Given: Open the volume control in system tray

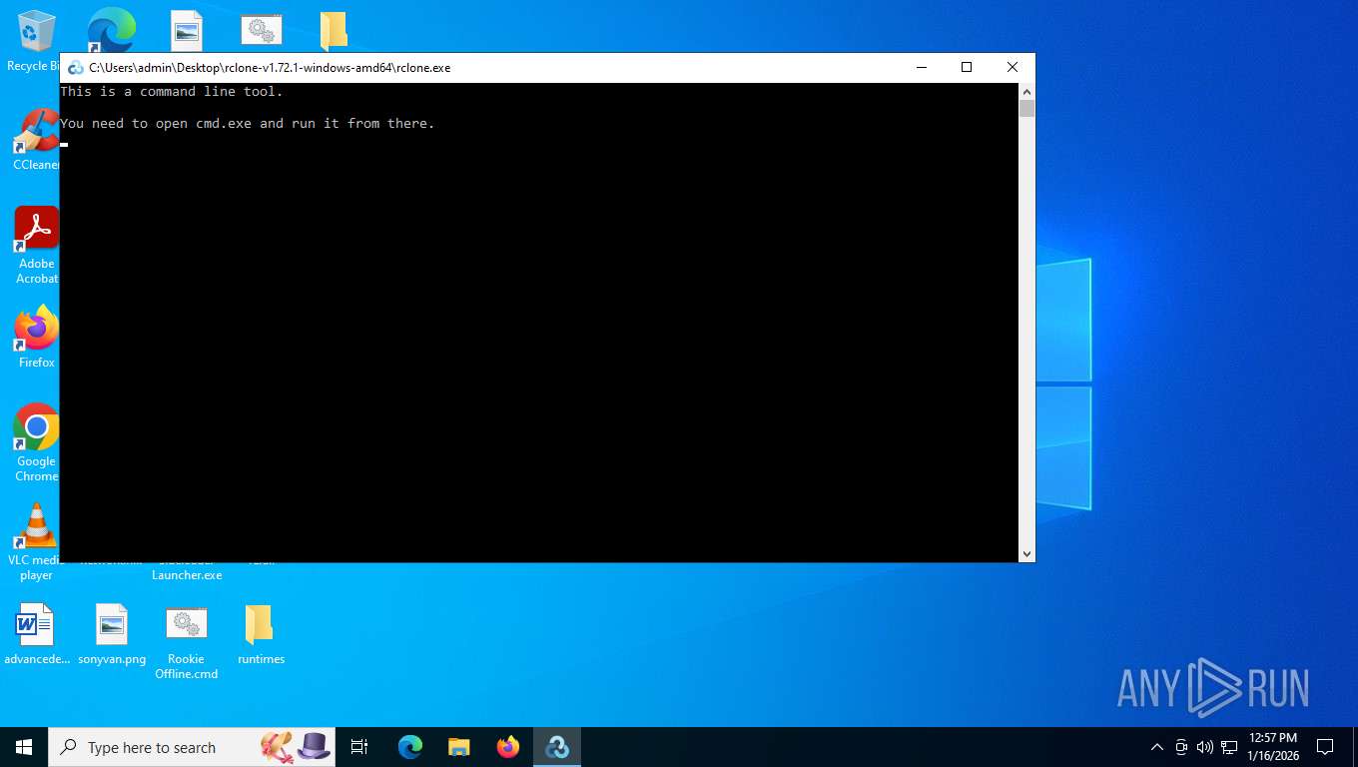Looking at the screenshot, I should tap(1204, 747).
